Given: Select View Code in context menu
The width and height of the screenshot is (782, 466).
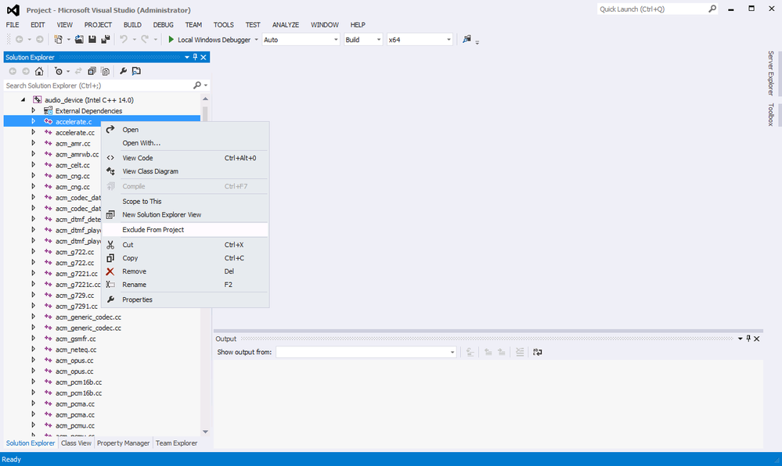Looking at the screenshot, I should tap(185, 158).
